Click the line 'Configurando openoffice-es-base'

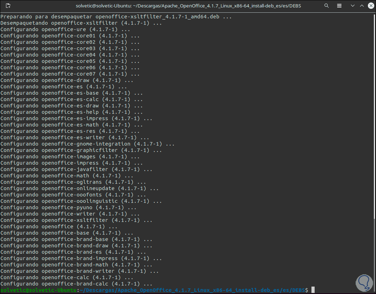click(x=72, y=93)
